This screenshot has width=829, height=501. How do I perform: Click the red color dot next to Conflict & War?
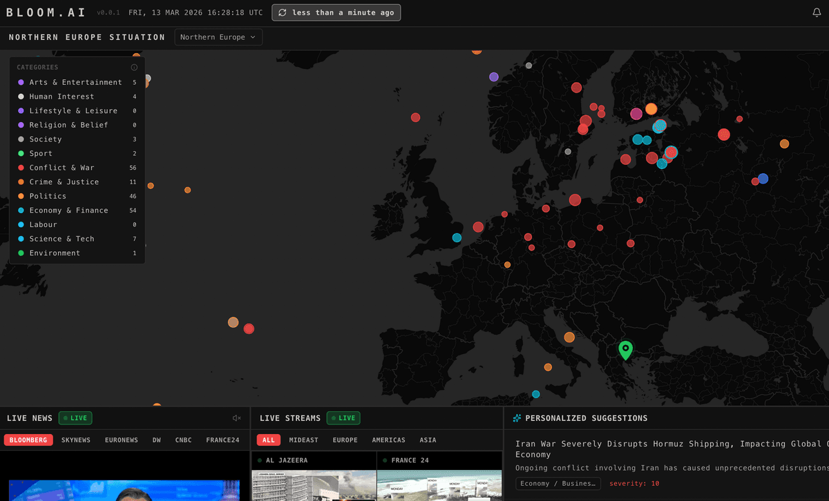(x=20, y=168)
